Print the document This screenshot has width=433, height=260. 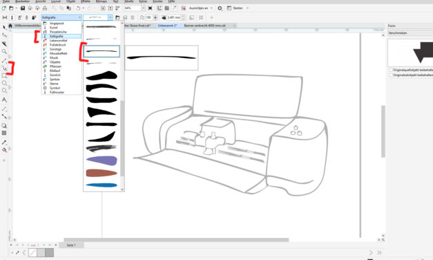[x=45, y=8]
